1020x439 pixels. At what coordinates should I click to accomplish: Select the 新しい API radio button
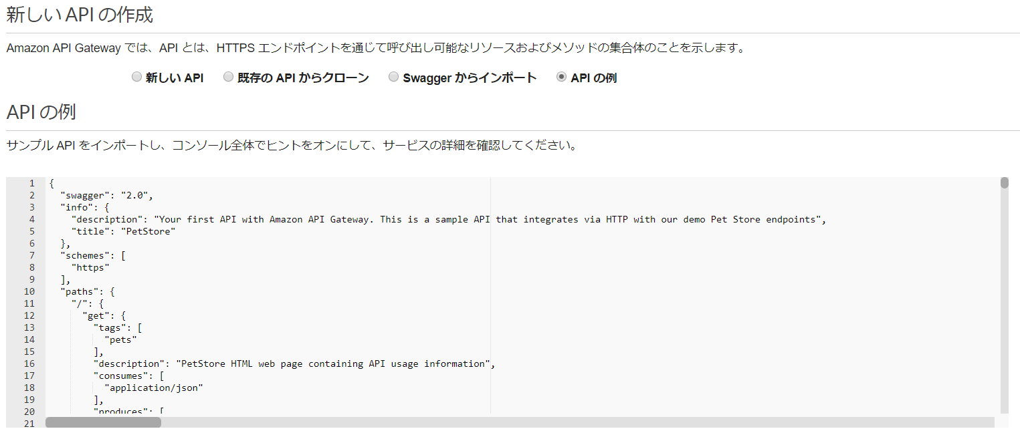point(136,77)
